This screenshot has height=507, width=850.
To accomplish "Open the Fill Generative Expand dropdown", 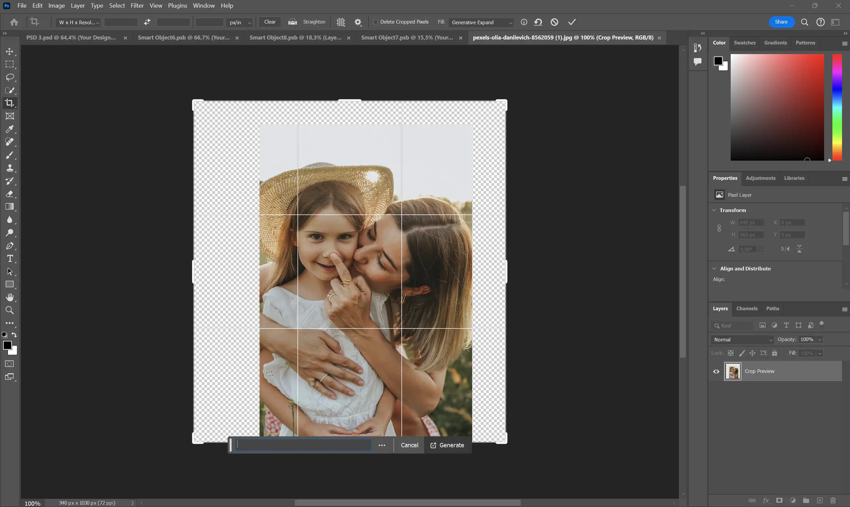I will [x=481, y=22].
